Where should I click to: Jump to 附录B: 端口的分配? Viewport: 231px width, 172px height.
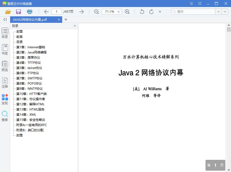tap(30, 130)
